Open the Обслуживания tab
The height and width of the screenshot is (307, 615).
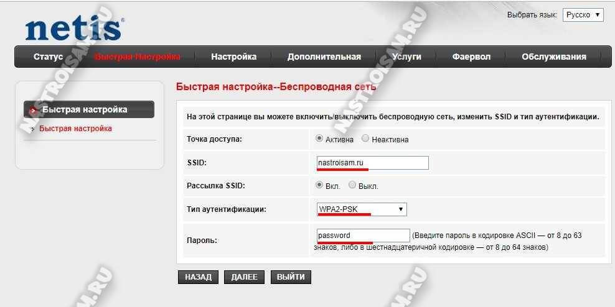(x=554, y=57)
